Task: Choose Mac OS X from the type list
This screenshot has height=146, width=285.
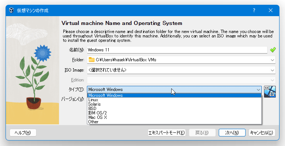Action: click(174, 117)
